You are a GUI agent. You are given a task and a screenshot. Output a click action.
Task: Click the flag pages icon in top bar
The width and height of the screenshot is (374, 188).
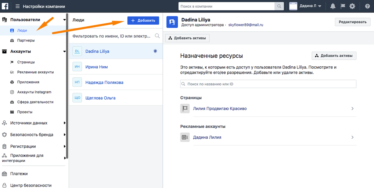click(x=343, y=6)
